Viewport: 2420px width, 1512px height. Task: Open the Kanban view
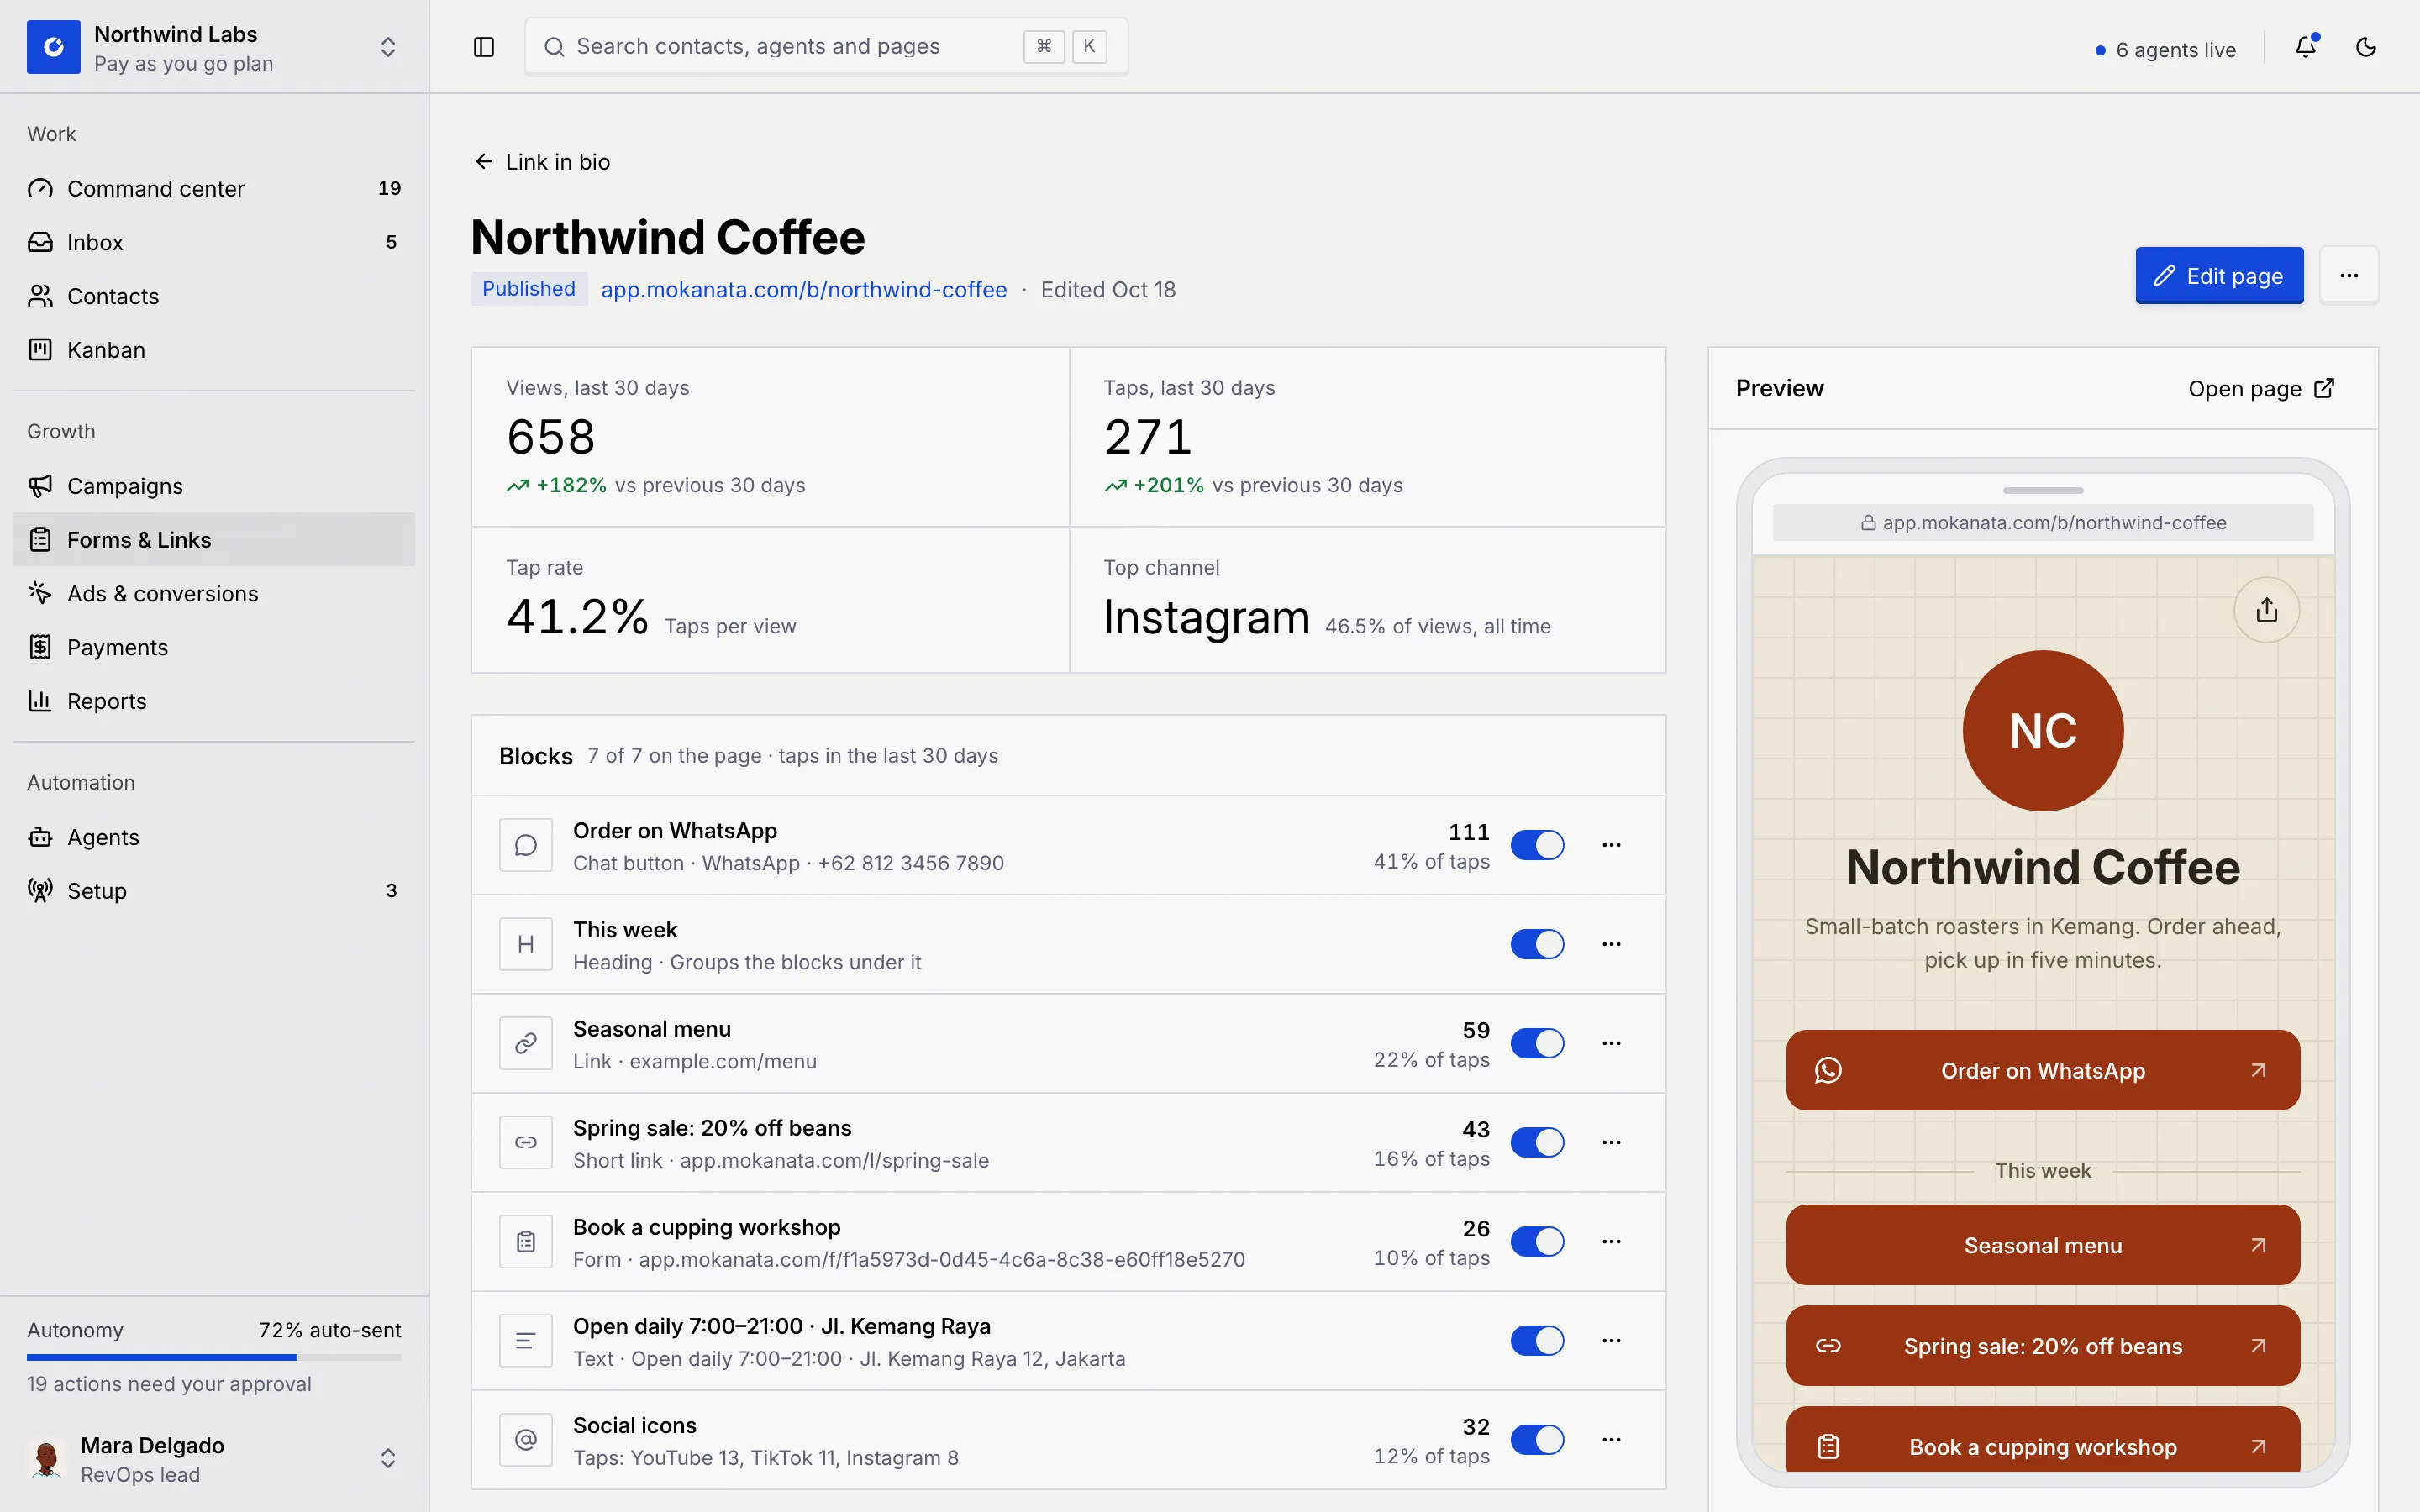214,351
